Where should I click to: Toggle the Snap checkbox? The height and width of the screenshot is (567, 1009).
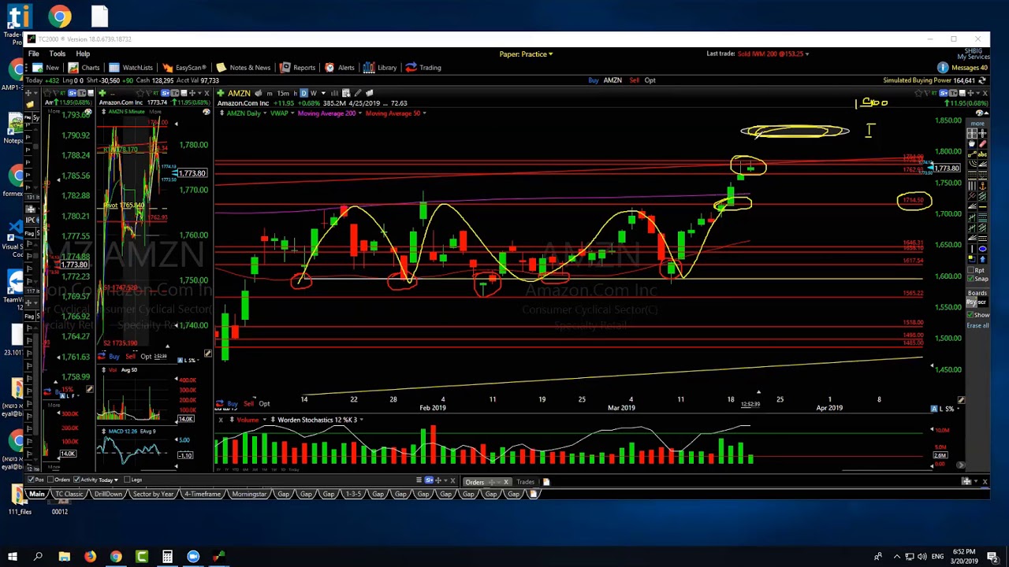[x=970, y=279]
